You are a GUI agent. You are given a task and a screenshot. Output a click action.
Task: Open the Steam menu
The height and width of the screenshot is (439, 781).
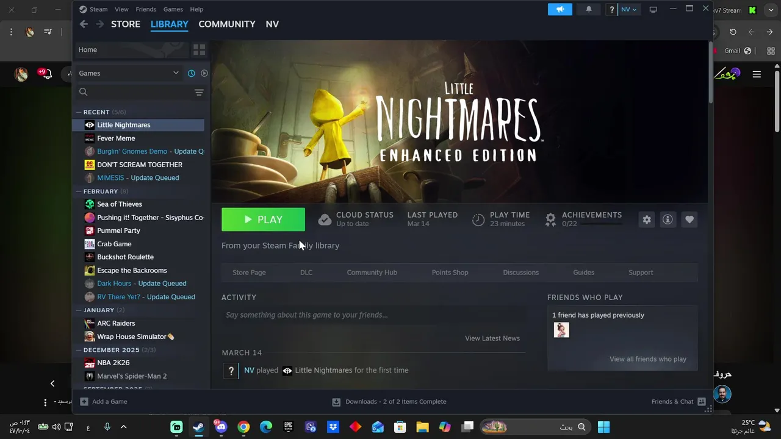coord(93,9)
